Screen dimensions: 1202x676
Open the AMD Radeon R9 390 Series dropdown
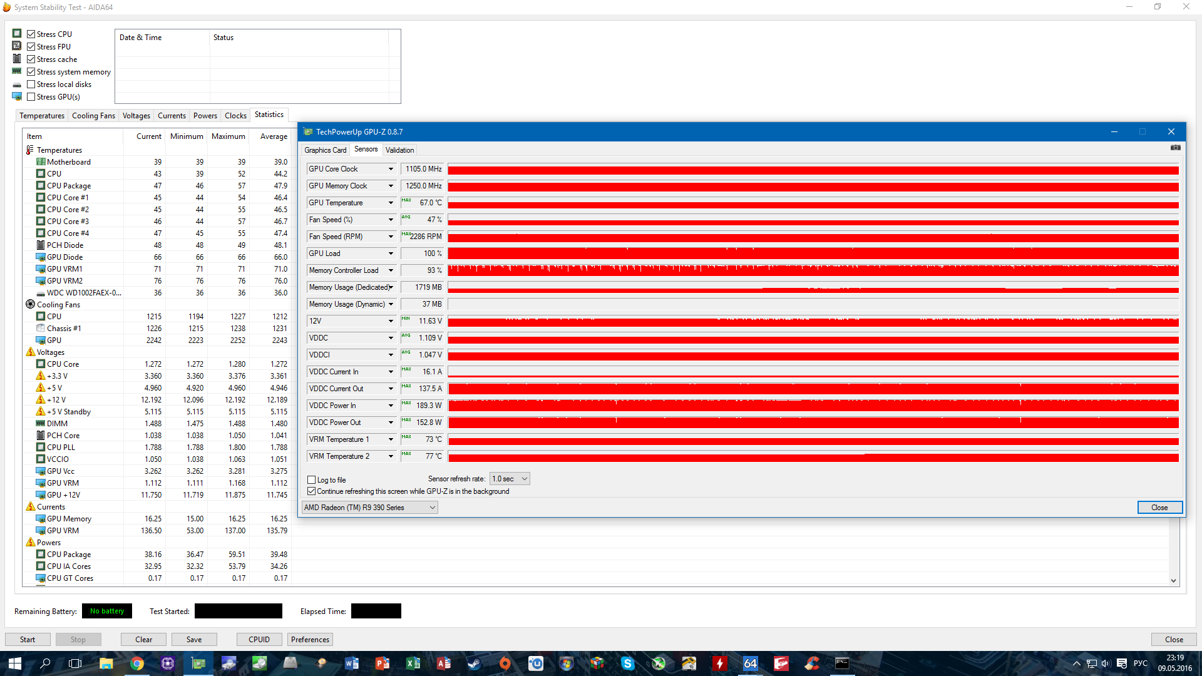coord(369,508)
